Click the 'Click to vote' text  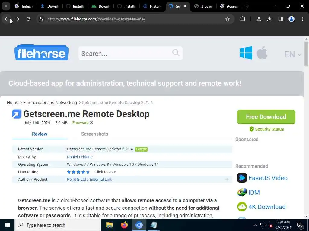click(x=105, y=172)
